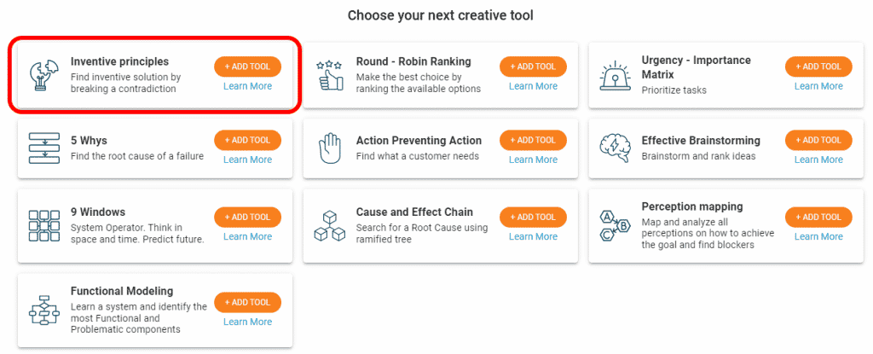
Task: Add the Cause and Effect Chain tool
Action: pyautogui.click(x=533, y=217)
